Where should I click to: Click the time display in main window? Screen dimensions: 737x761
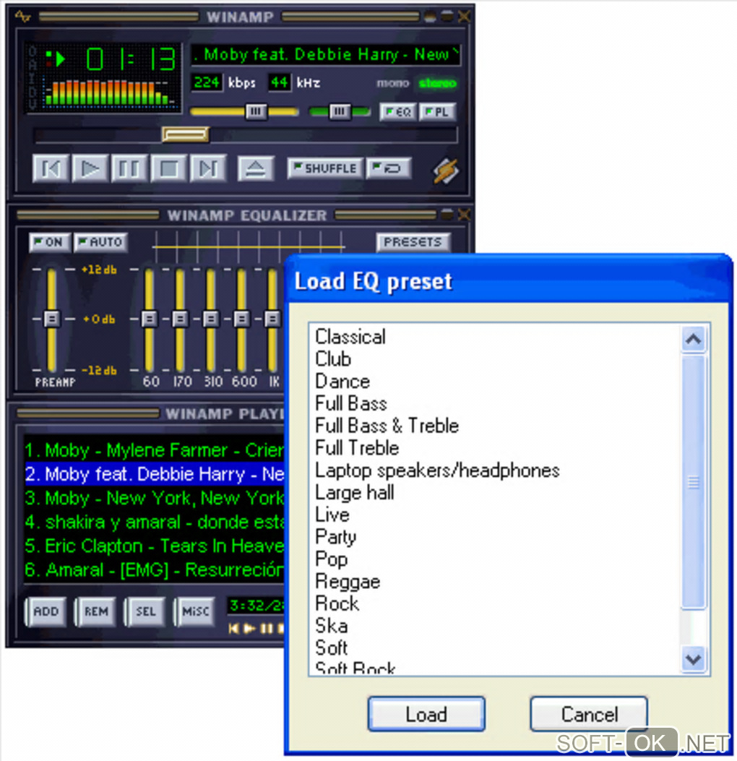(x=130, y=59)
